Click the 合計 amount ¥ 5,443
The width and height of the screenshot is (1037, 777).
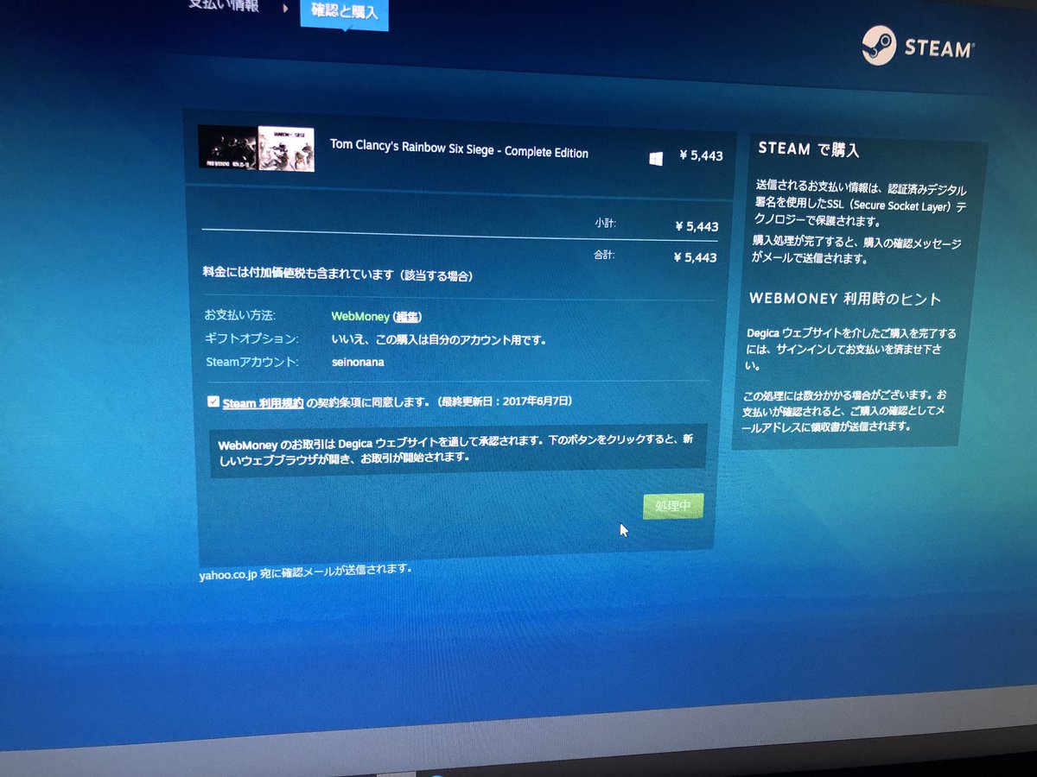point(695,257)
